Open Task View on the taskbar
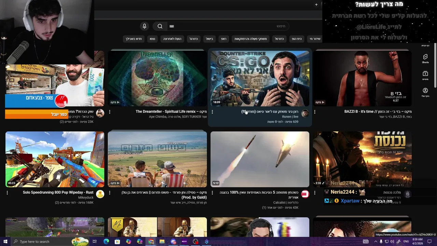 click(x=95, y=242)
